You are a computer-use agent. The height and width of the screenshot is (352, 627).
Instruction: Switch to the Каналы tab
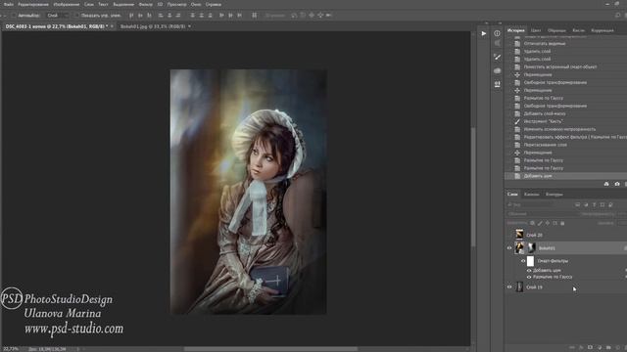(x=531, y=195)
